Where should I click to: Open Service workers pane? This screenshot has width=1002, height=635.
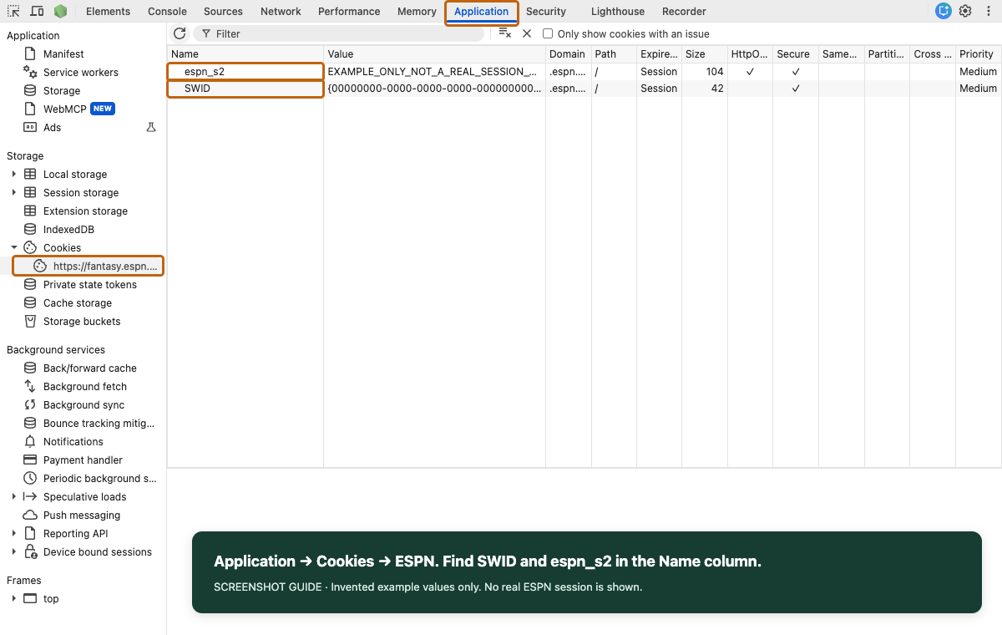click(81, 72)
